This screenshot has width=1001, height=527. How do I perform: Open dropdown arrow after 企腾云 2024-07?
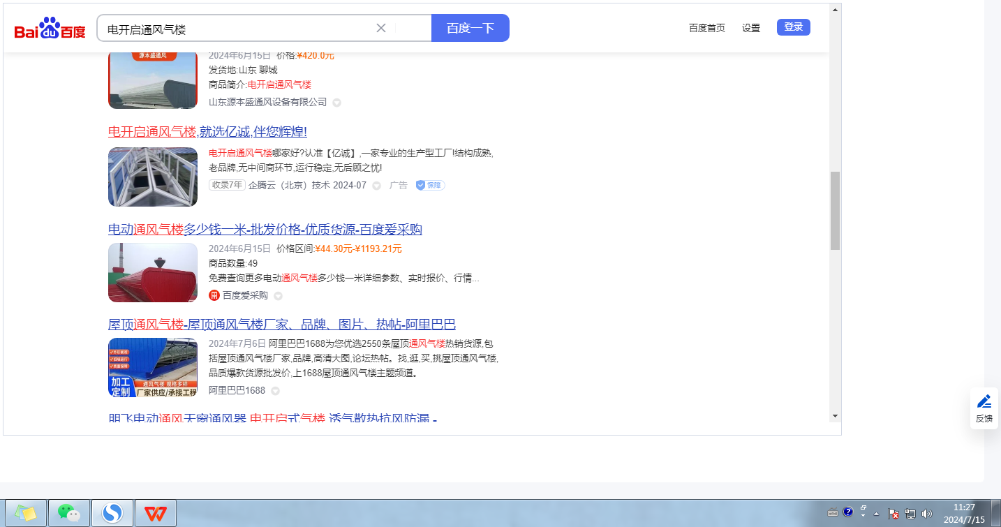click(376, 186)
